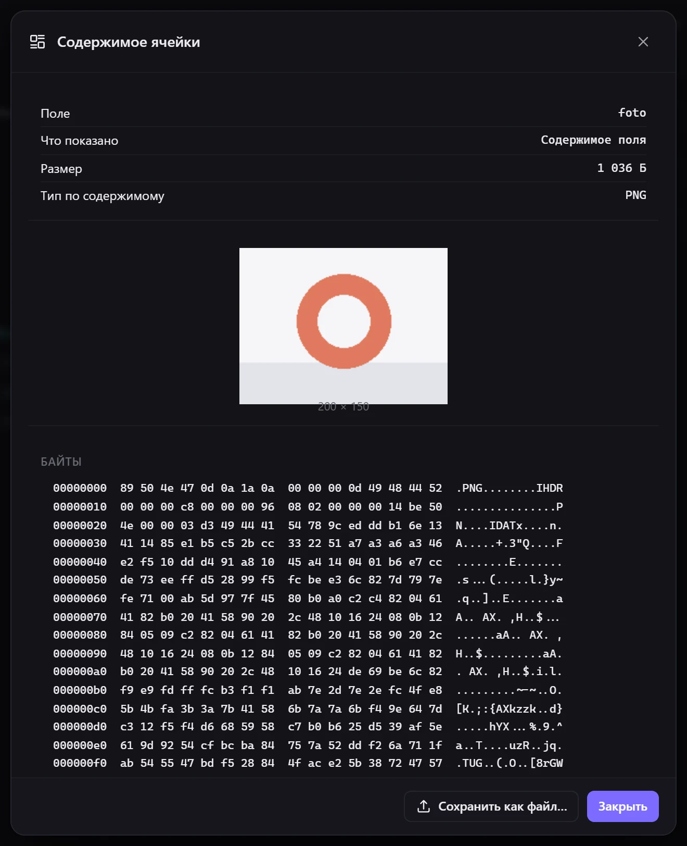
Task: Click the БАЙТЫ section heading
Action: [61, 462]
